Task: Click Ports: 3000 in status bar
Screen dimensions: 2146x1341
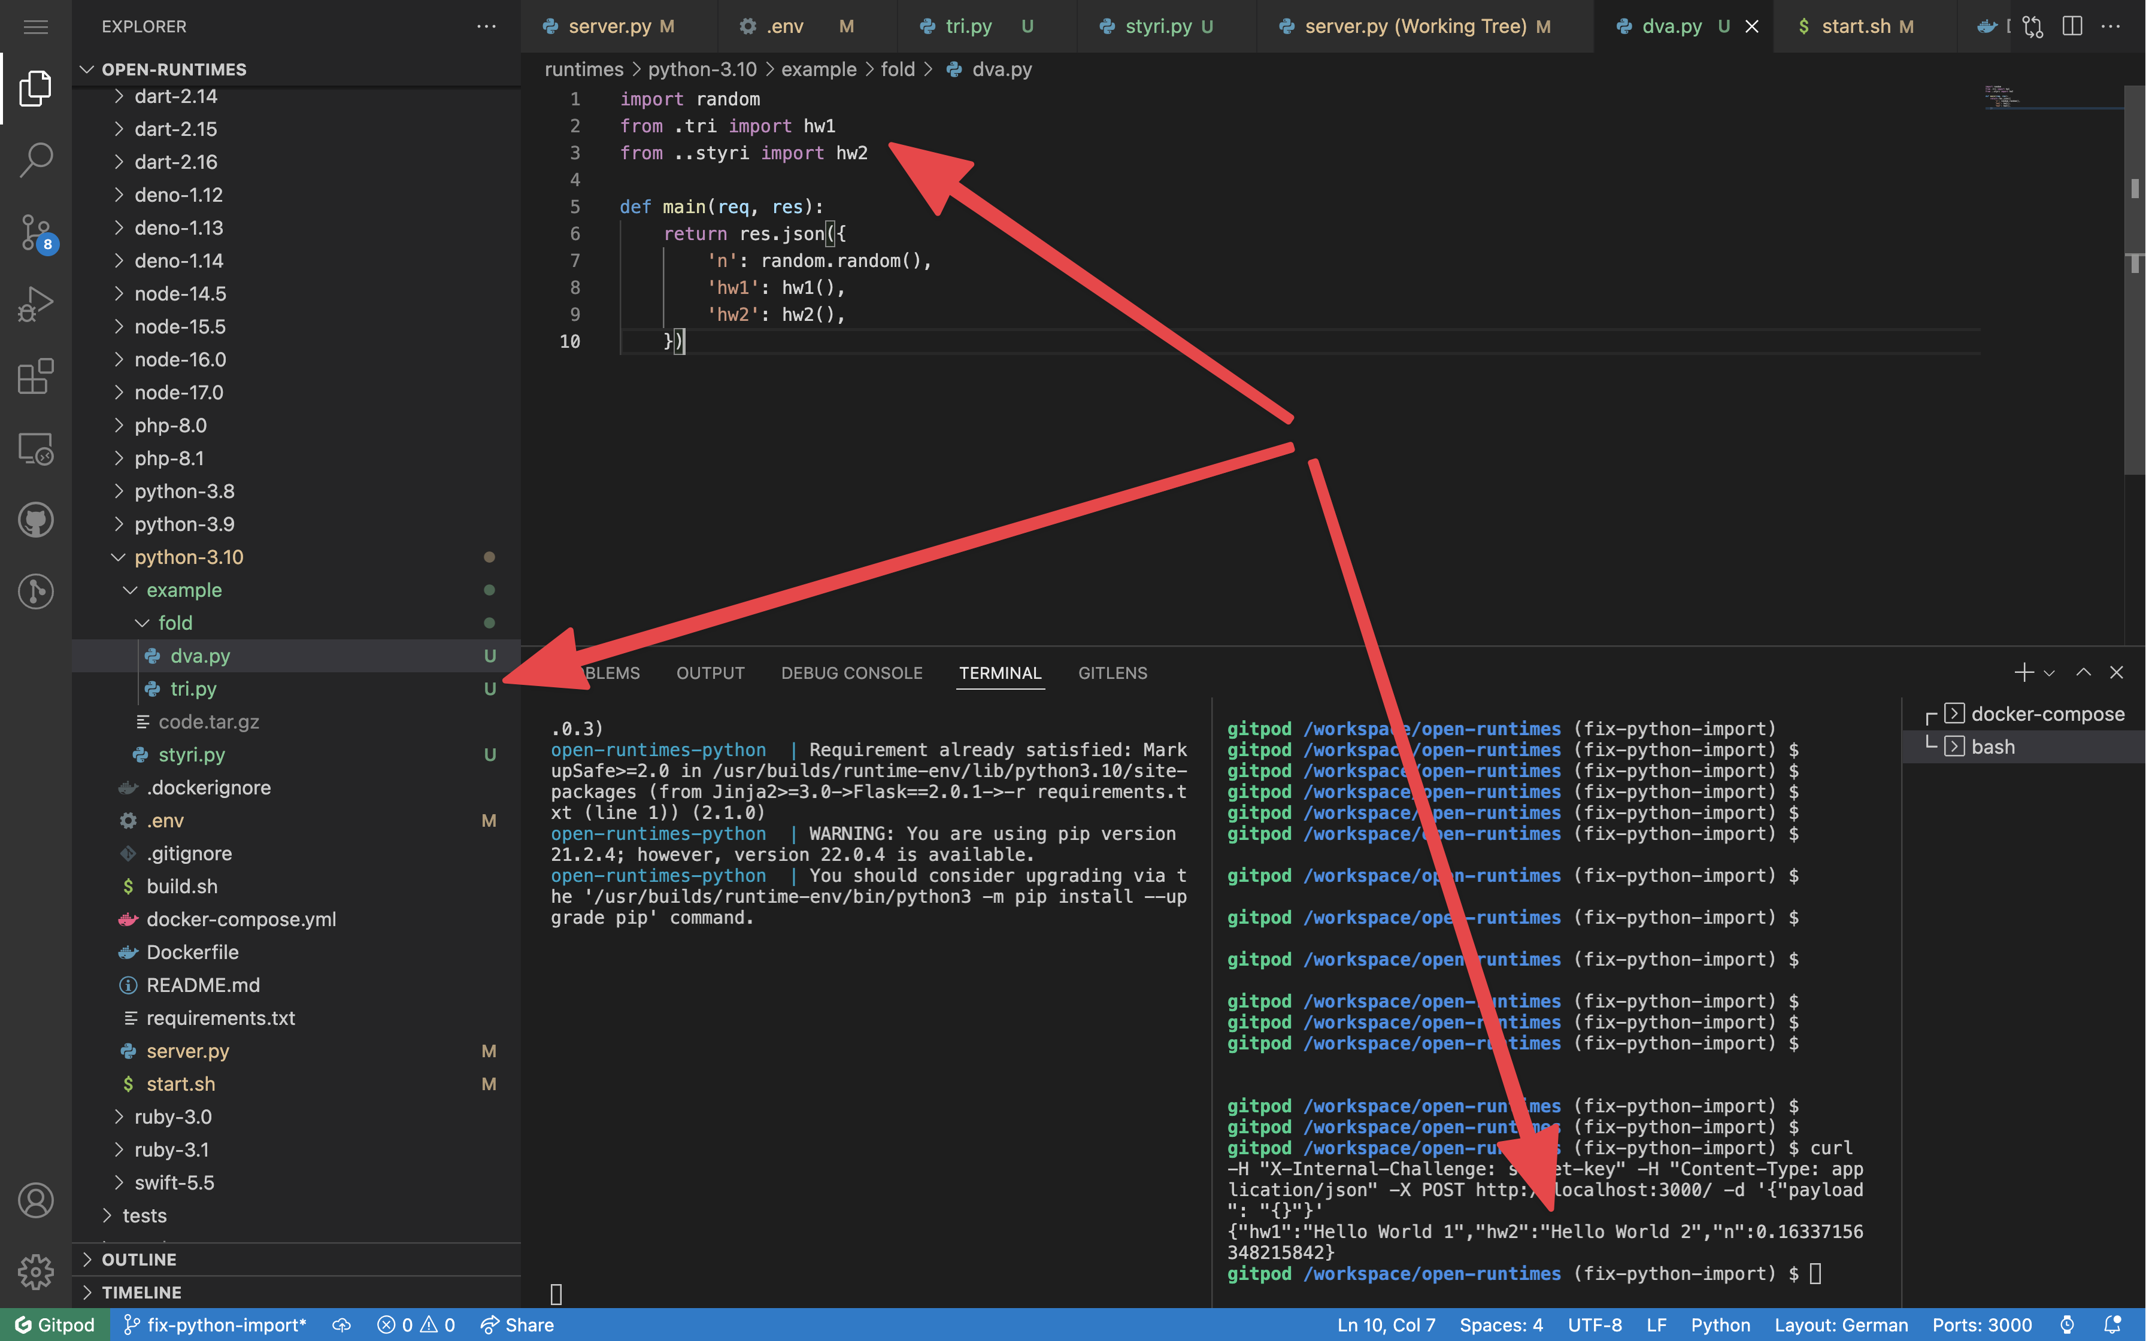Action: pos(1982,1325)
